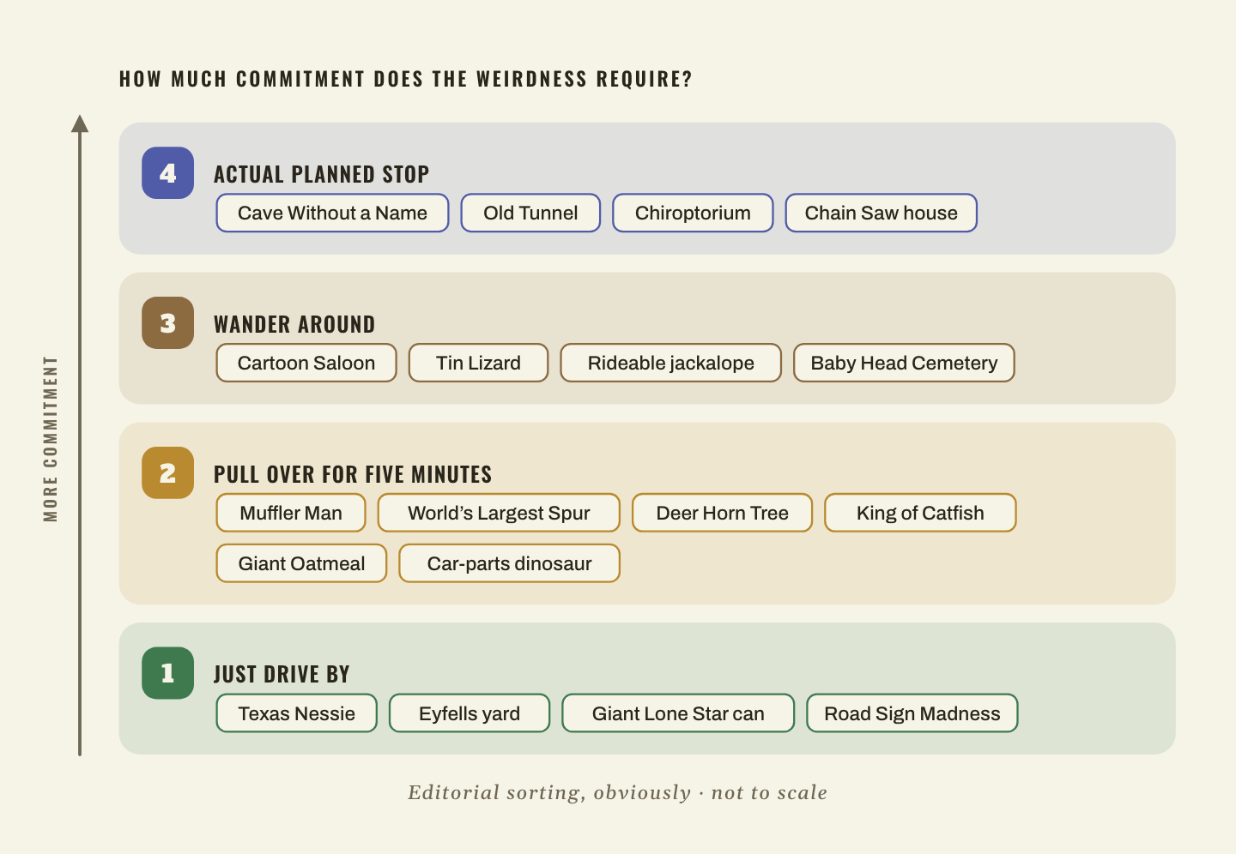Click the gold number 2 badge

click(167, 473)
